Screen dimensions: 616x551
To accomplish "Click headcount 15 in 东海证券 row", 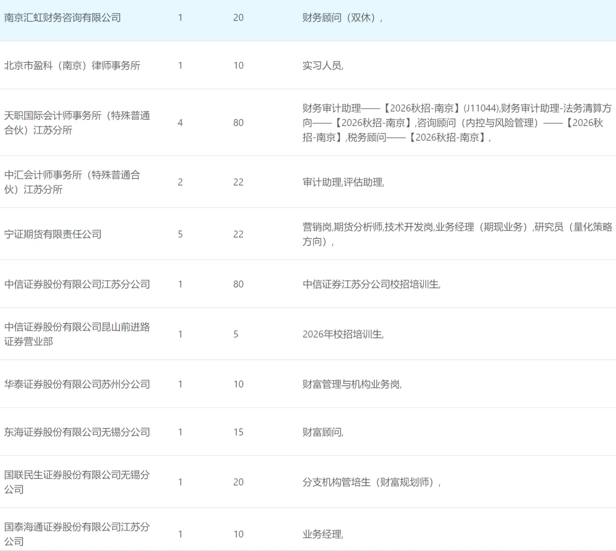I will pyautogui.click(x=238, y=432).
